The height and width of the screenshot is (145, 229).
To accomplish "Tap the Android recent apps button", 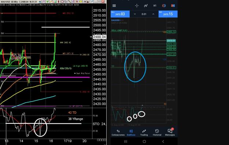I will pos(125,141).
